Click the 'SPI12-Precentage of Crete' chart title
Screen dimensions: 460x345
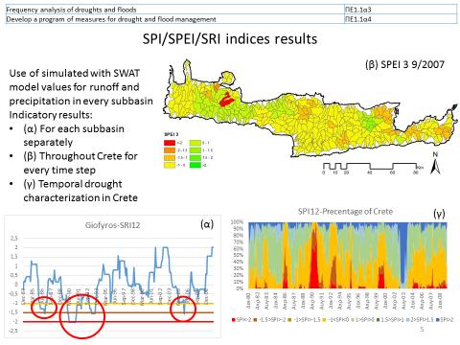(x=345, y=211)
